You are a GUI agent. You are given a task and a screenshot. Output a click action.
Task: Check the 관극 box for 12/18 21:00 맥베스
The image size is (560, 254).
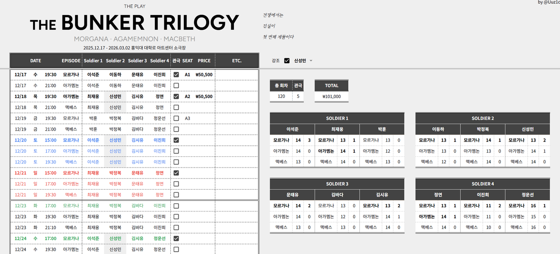click(176, 107)
